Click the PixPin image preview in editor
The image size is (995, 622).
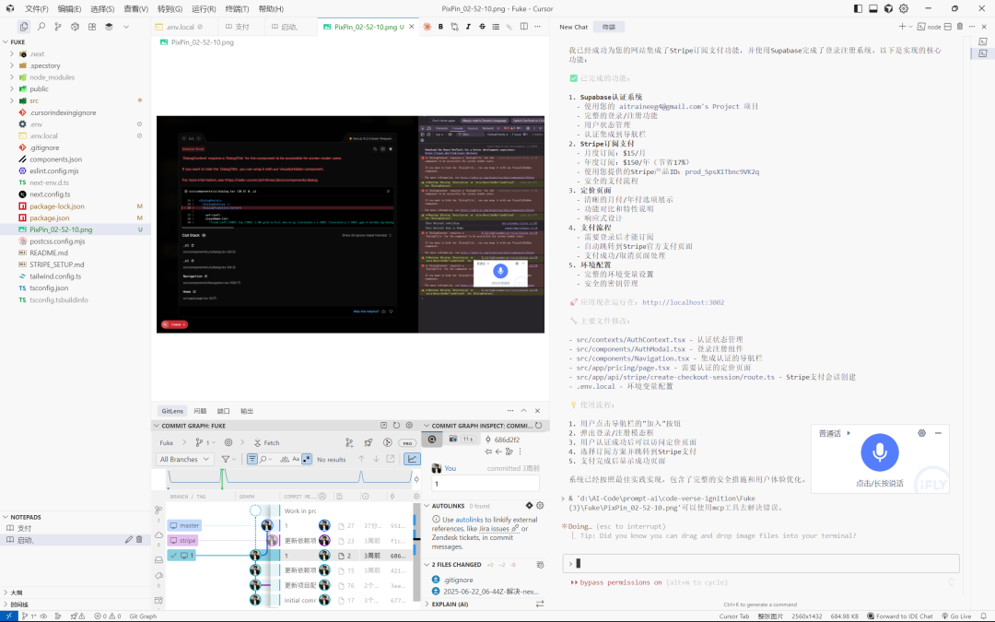click(x=350, y=224)
